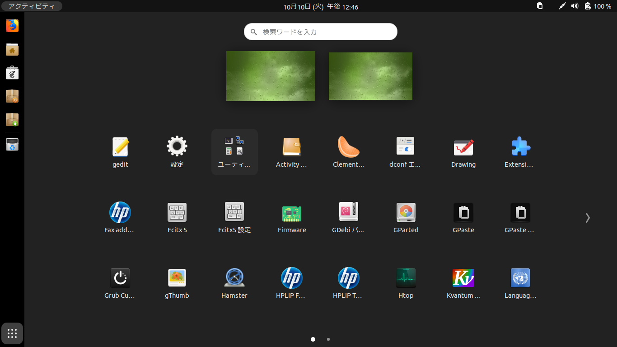
Task: Click the アクティビティ button
Action: click(32, 6)
